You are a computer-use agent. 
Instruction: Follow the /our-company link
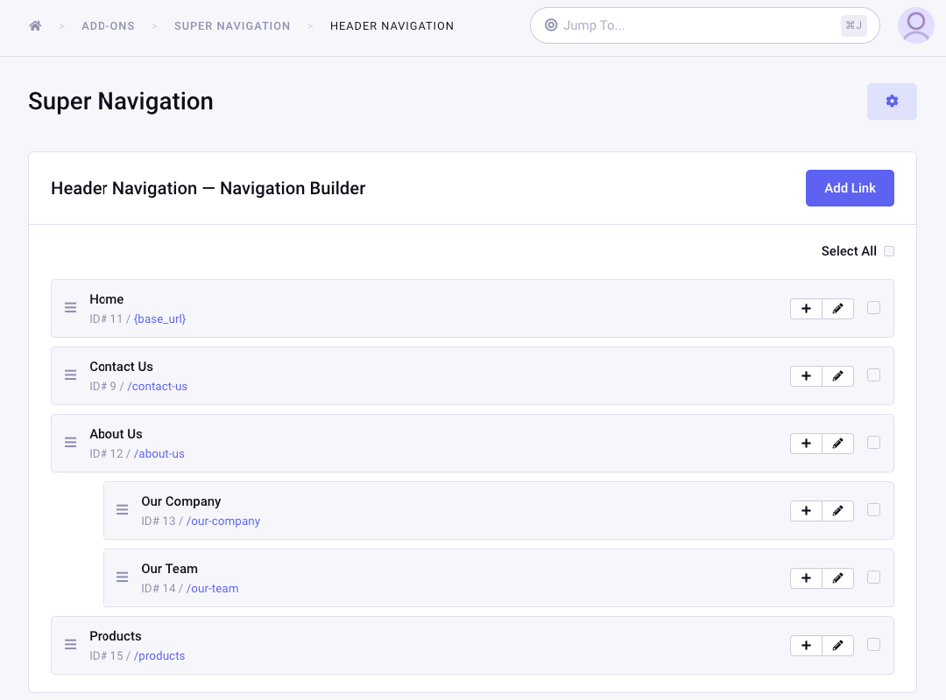coord(223,521)
